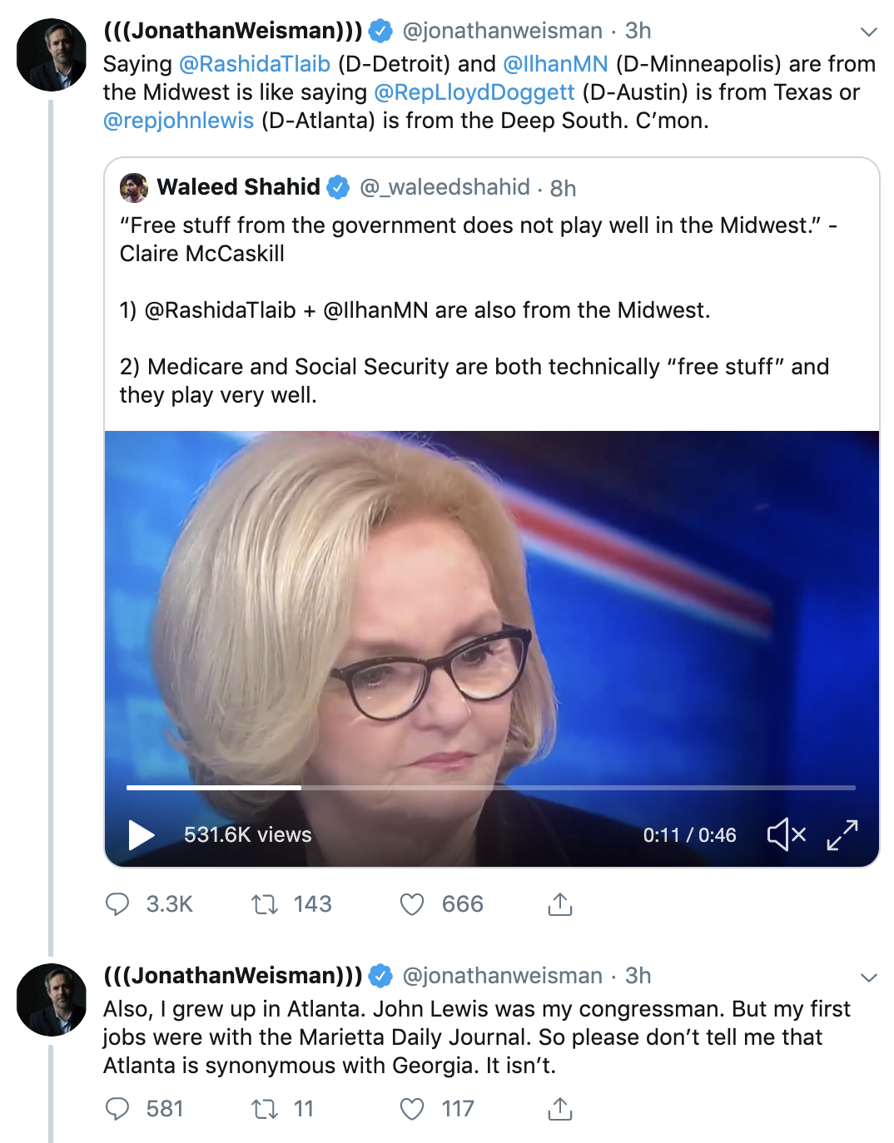Screen dimensions: 894x1143
Task: Seek within the video progress bar
Action: 491,787
